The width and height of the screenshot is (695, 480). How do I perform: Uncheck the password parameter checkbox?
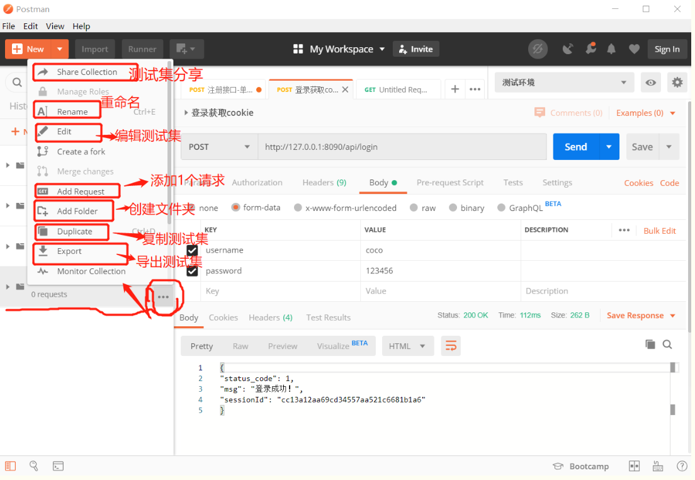click(192, 271)
